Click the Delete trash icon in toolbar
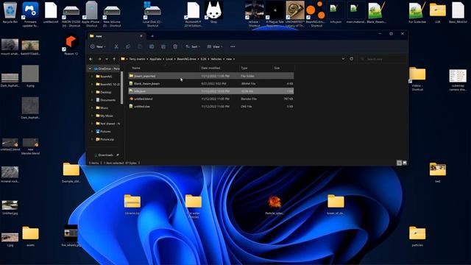This screenshot has height=265, width=471. [175, 46]
